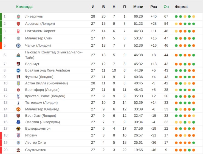Click the Brentford club crest icon
203x154 pixels.
(18, 90)
